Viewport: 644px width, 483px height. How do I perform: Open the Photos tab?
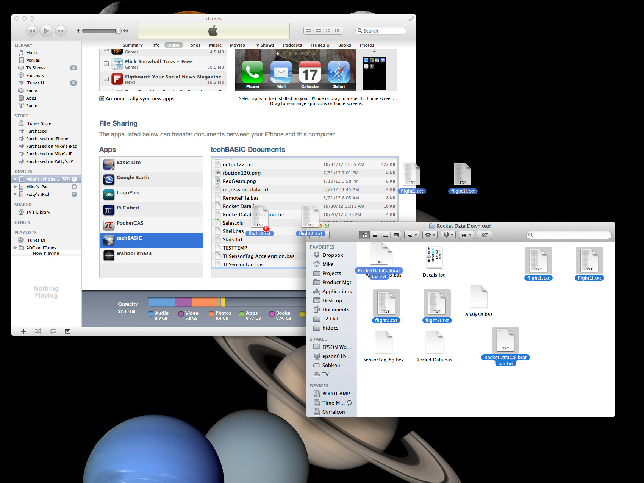[367, 45]
